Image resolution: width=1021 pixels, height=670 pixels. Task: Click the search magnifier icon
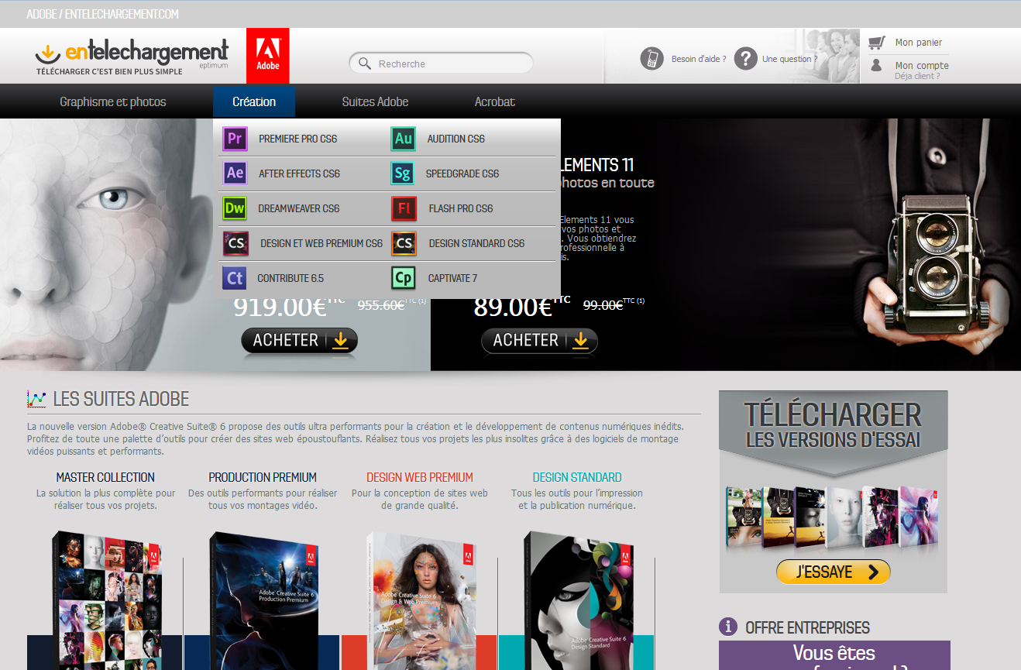pos(364,64)
